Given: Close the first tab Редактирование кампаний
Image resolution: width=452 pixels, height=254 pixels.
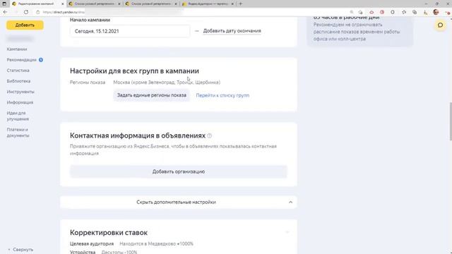Looking at the screenshot, I should pyautogui.click(x=63, y=4).
